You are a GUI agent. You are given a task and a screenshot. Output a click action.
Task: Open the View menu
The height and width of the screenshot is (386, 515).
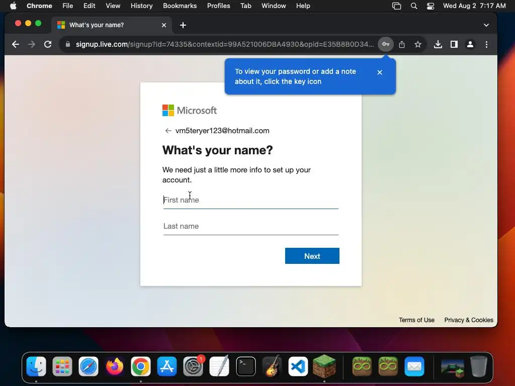[113, 6]
